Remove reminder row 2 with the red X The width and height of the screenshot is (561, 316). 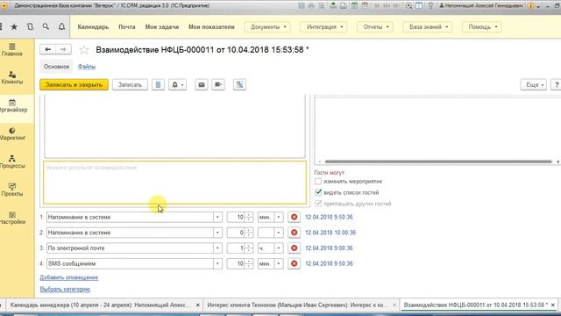tap(295, 233)
